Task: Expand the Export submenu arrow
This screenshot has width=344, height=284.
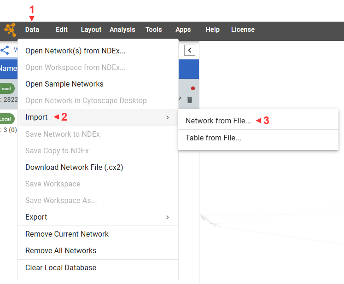Action: click(x=168, y=217)
